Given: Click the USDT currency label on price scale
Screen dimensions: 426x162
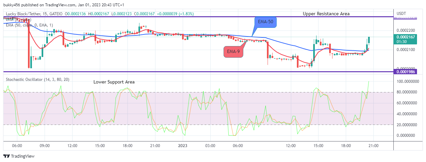Looking at the screenshot, I should click(402, 13).
